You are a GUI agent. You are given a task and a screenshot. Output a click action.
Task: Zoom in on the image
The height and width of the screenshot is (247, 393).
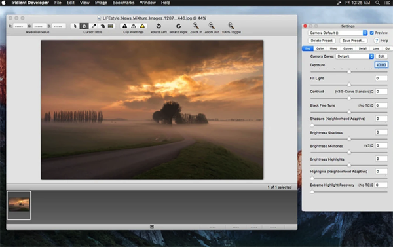[196, 26]
